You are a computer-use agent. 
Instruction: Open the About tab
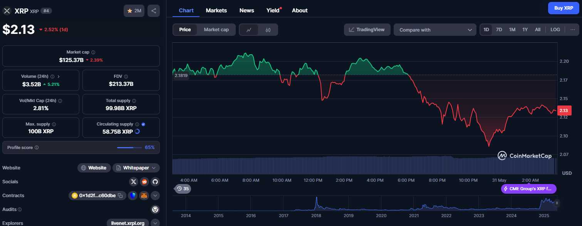point(300,10)
